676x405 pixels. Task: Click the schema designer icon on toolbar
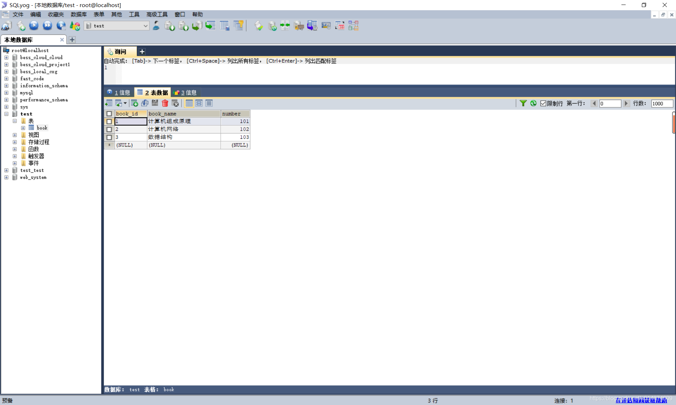pos(353,26)
